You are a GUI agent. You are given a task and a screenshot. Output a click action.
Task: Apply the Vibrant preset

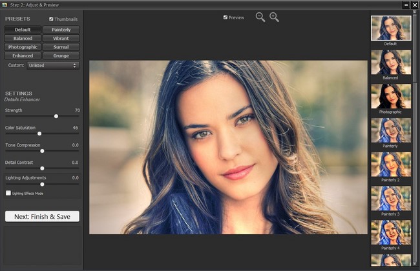(61, 38)
